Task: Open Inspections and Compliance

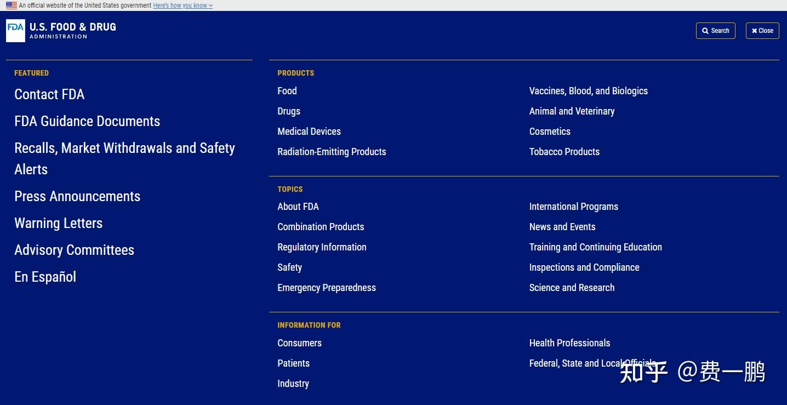Action: 584,267
